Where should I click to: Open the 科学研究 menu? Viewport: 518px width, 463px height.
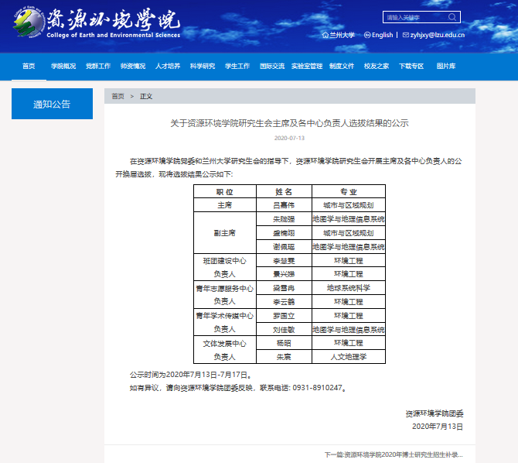click(203, 66)
